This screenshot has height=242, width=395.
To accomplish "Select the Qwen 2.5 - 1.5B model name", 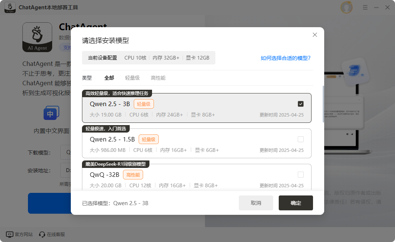I will (113, 139).
